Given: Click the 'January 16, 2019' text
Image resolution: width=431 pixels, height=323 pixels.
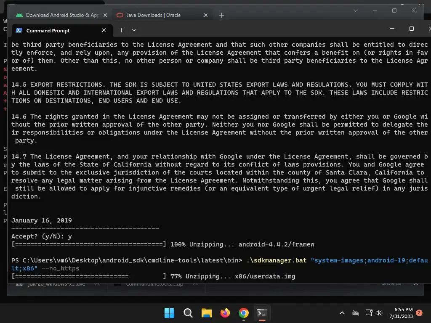Looking at the screenshot, I should (x=42, y=220).
